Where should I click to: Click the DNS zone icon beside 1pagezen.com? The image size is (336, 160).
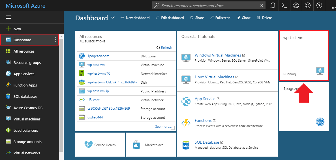82,56
